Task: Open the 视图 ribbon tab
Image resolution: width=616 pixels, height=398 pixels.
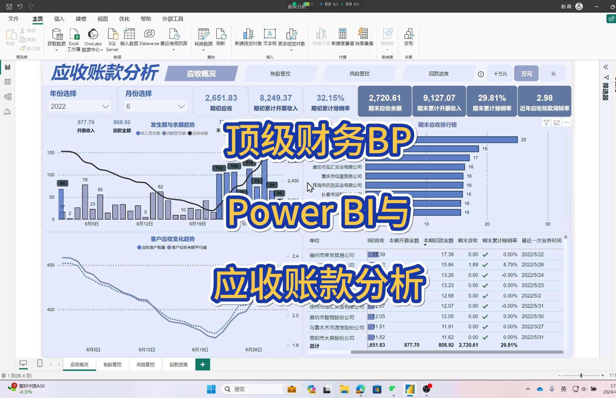Action: (102, 19)
